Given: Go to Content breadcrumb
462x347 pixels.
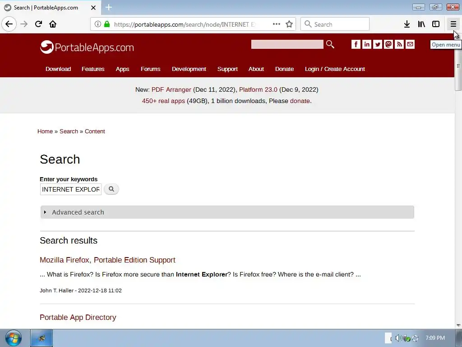Looking at the screenshot, I should pos(95,131).
